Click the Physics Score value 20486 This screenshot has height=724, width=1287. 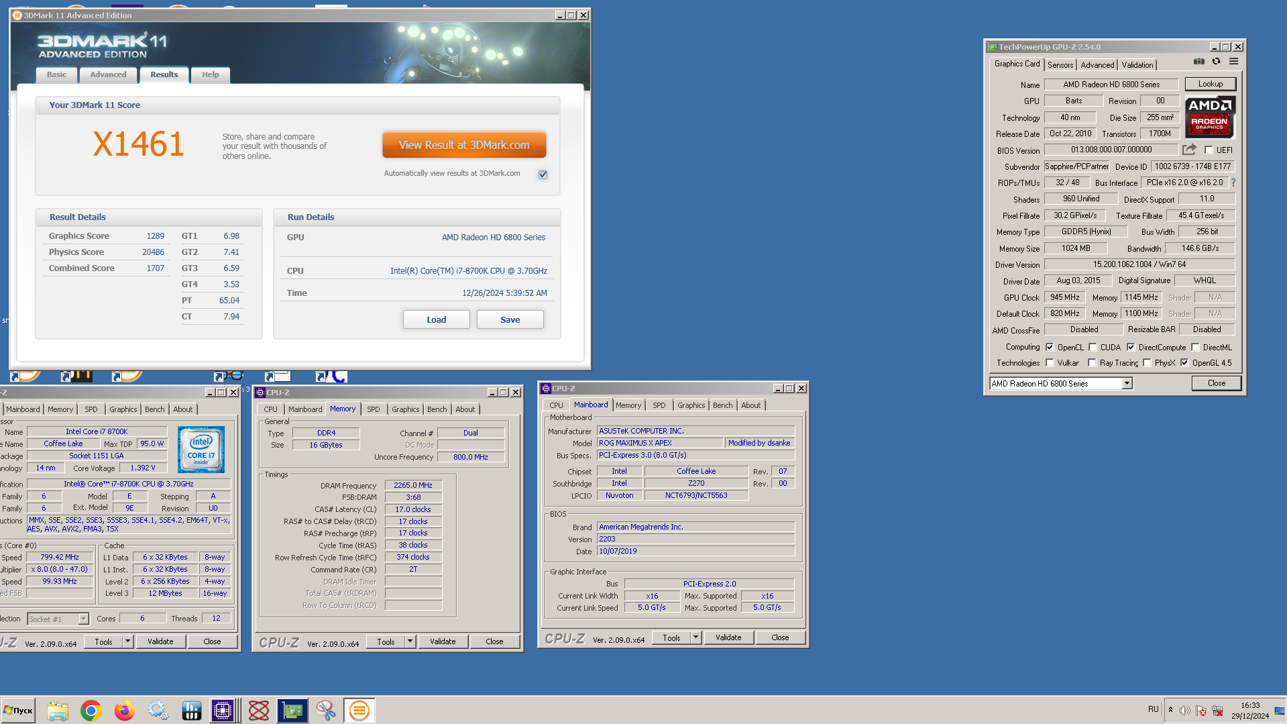point(153,252)
